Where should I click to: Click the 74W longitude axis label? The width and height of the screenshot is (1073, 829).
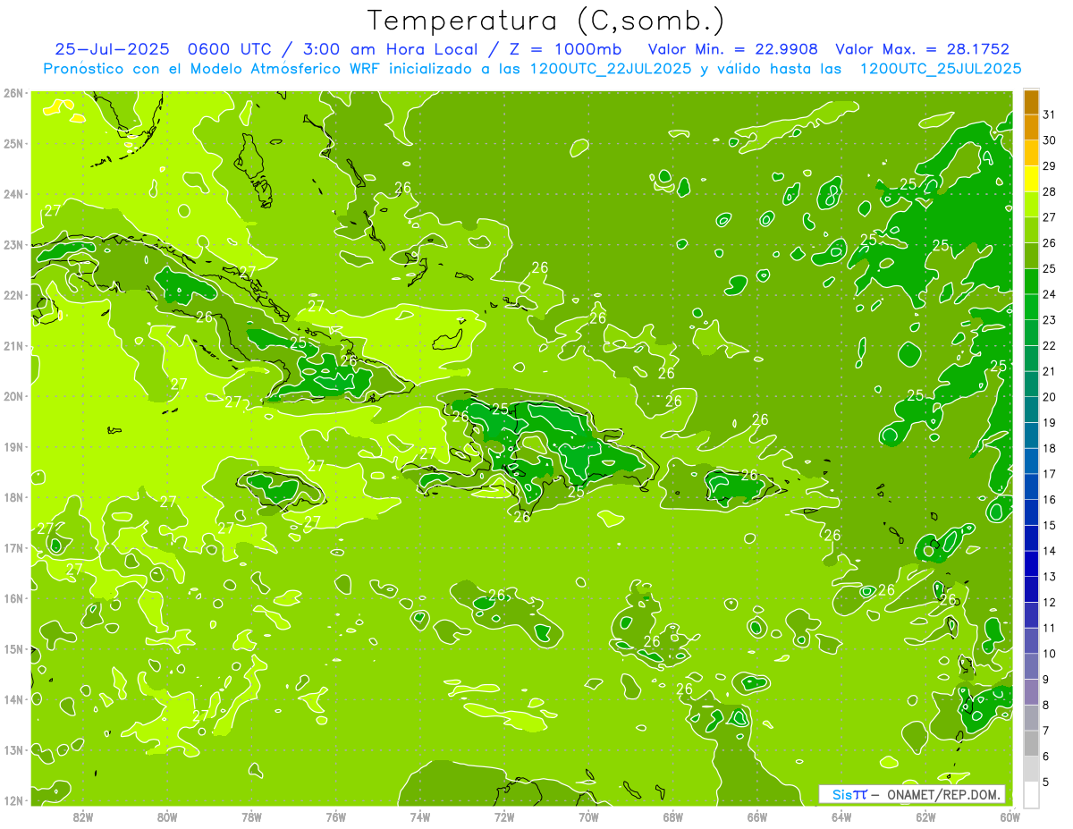coord(420,816)
